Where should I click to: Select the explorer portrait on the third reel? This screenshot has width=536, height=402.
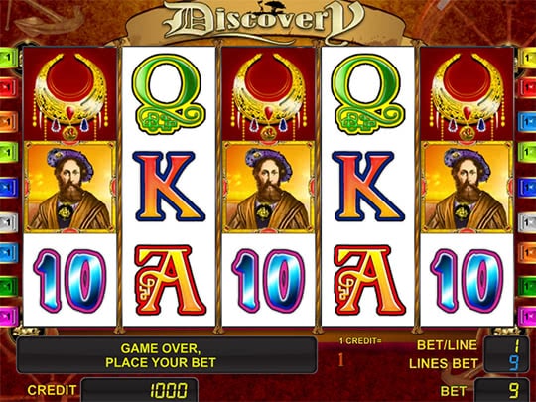[x=268, y=187]
